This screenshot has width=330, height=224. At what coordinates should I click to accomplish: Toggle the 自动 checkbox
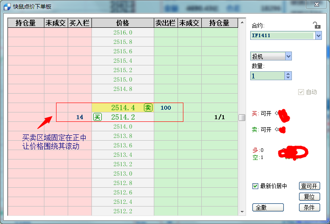point(301,92)
